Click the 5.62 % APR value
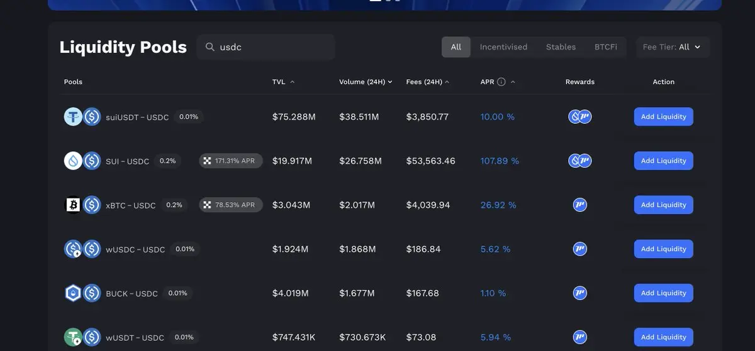The height and width of the screenshot is (351, 755). (x=495, y=249)
